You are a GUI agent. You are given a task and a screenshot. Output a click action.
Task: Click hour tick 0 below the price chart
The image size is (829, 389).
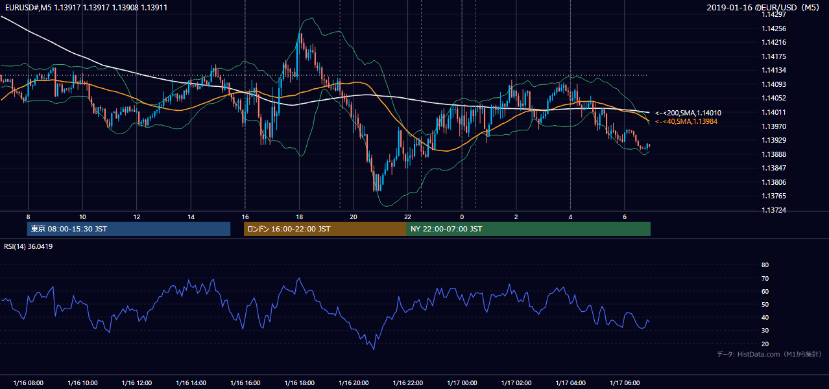tap(462, 217)
